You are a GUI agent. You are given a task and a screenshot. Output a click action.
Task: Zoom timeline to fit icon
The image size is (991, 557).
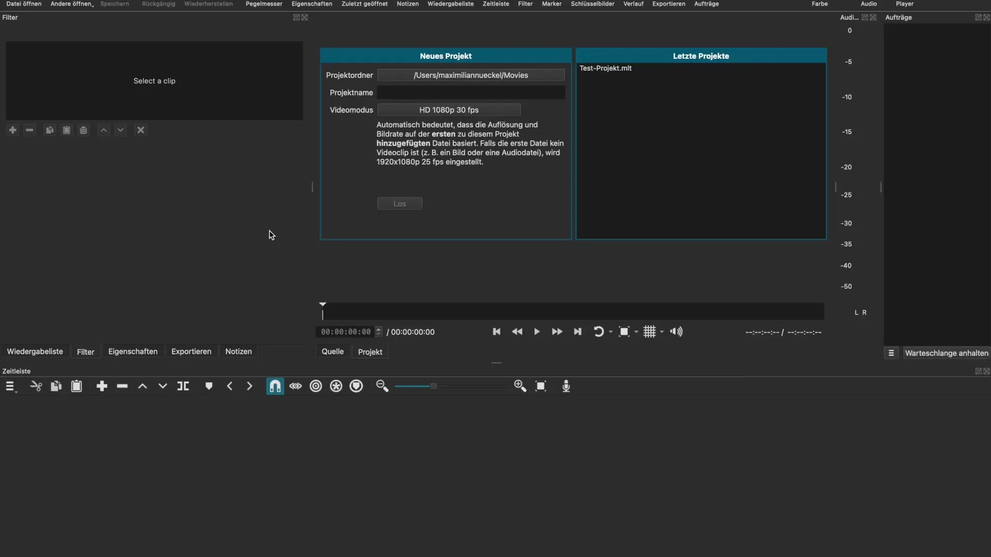(x=540, y=386)
